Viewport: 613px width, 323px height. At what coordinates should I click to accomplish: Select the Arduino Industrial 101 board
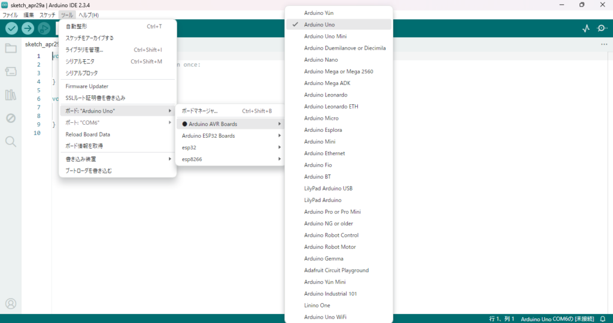click(339, 294)
